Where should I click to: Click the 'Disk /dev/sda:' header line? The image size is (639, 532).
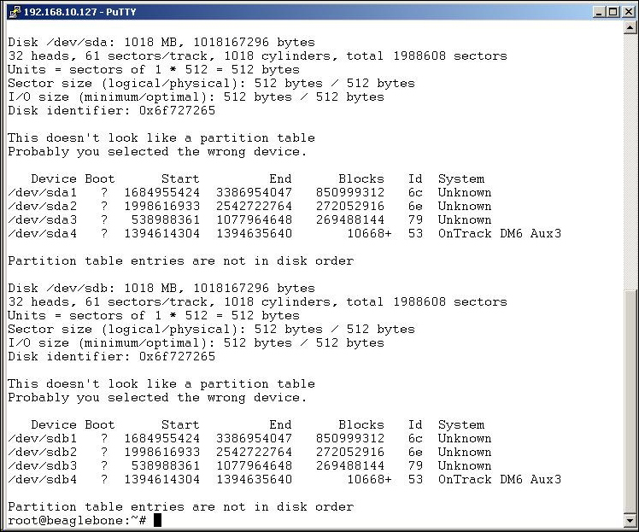(x=161, y=43)
